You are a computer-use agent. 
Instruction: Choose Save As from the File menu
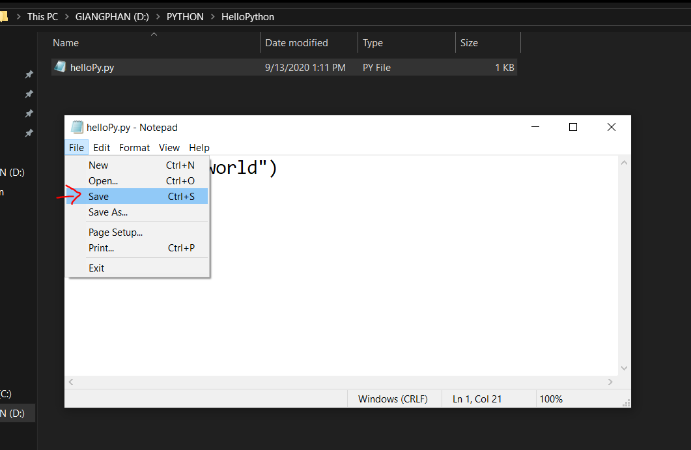[x=108, y=212]
